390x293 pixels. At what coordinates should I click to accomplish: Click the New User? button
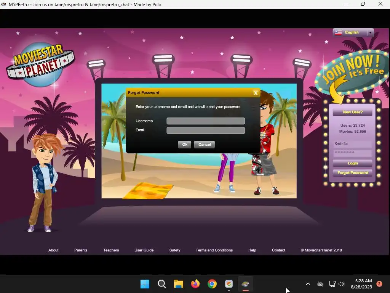pos(352,112)
